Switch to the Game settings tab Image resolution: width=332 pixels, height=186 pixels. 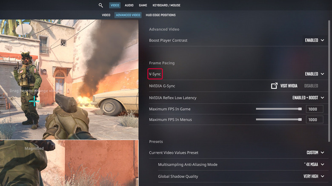(143, 5)
